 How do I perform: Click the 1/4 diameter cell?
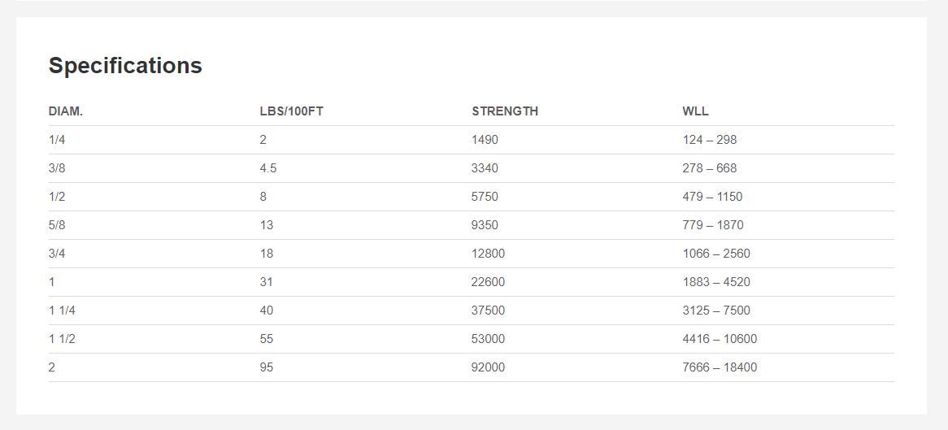pos(57,140)
